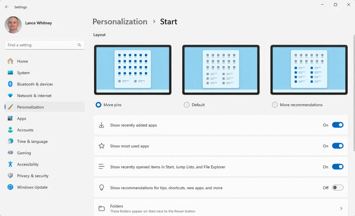Click the search magnifier icon
The height and width of the screenshot is (216, 355).
coord(79,45)
